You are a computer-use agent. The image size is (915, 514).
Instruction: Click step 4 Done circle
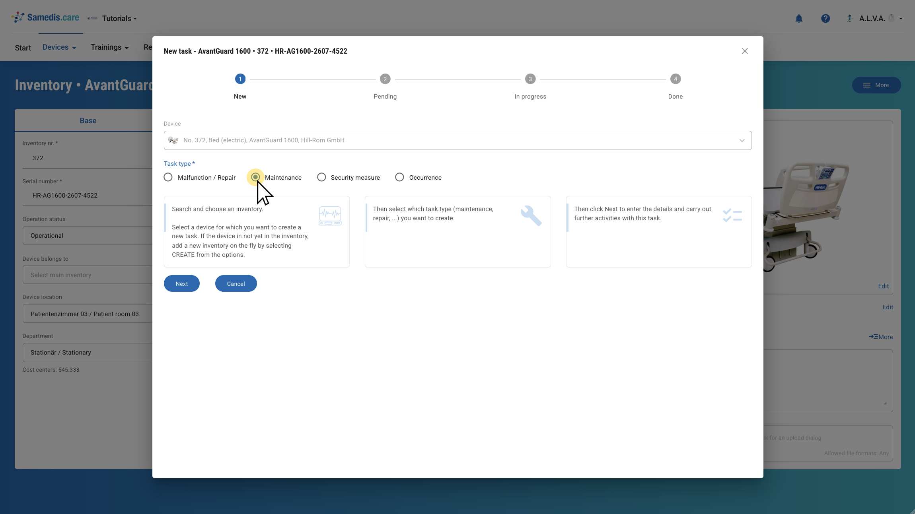click(x=676, y=79)
